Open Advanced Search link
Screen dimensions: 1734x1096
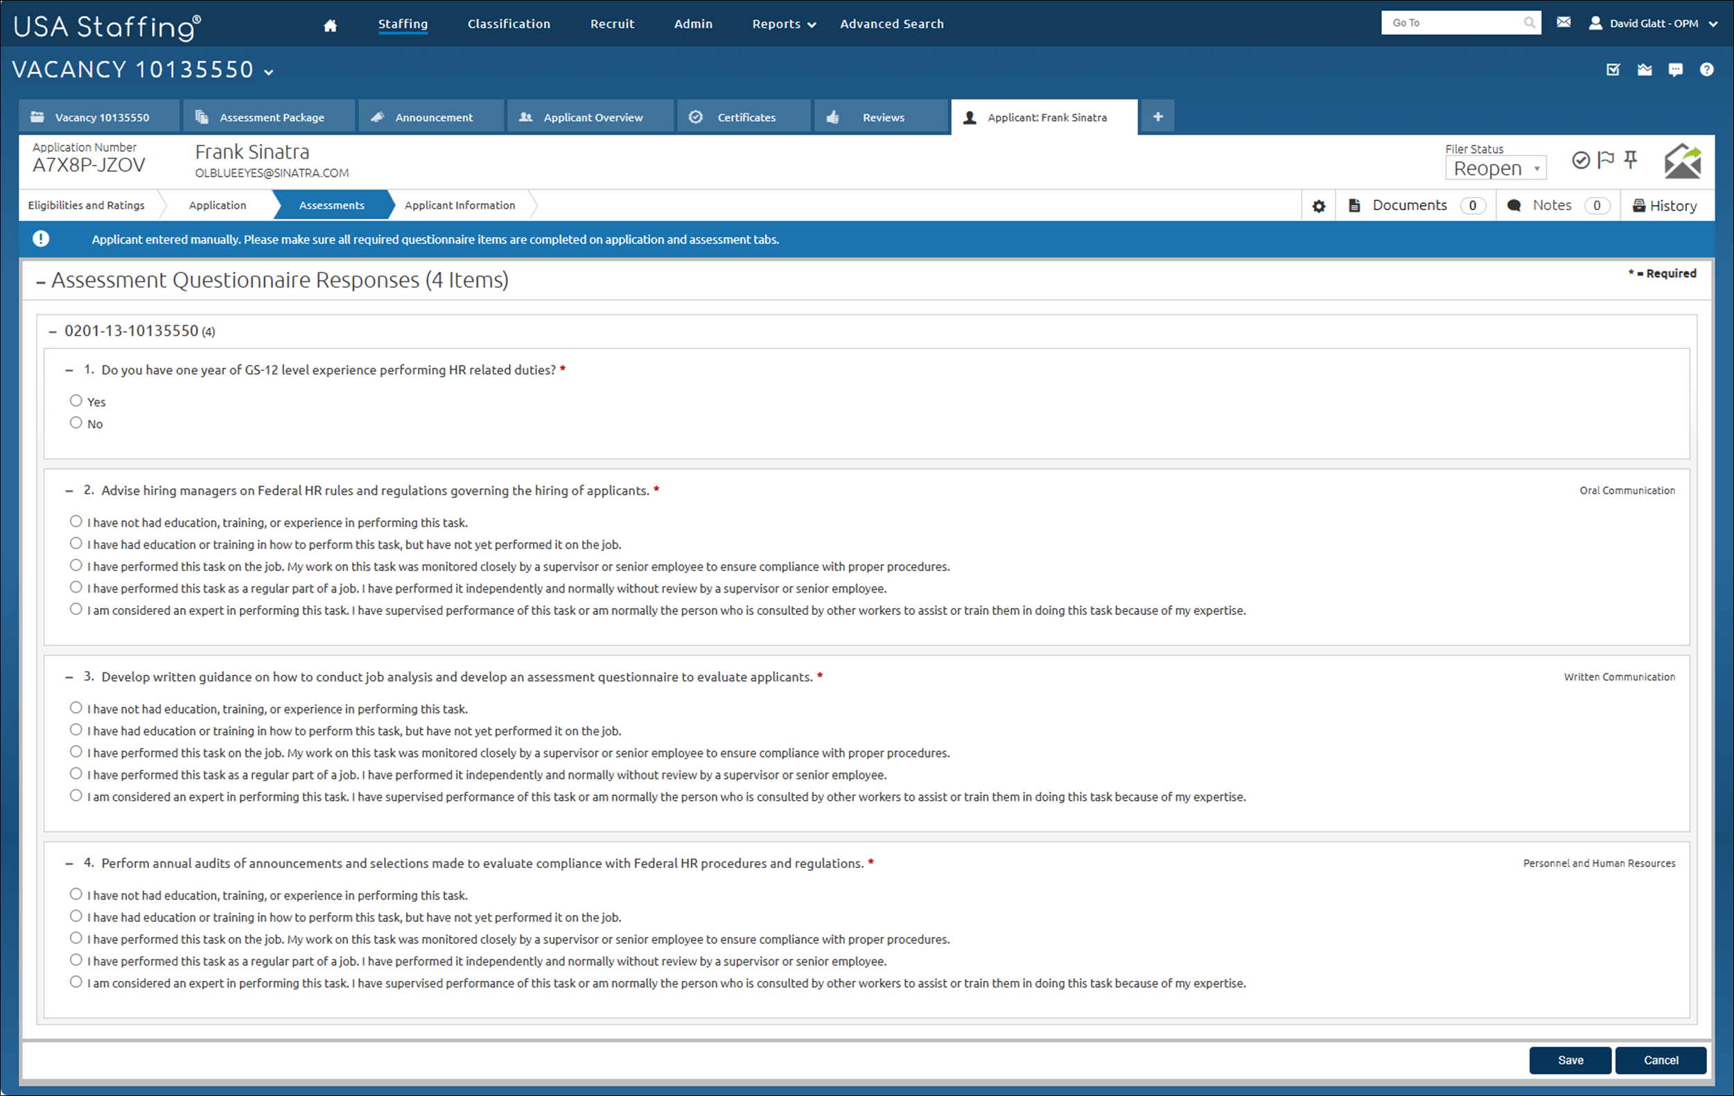click(x=891, y=24)
